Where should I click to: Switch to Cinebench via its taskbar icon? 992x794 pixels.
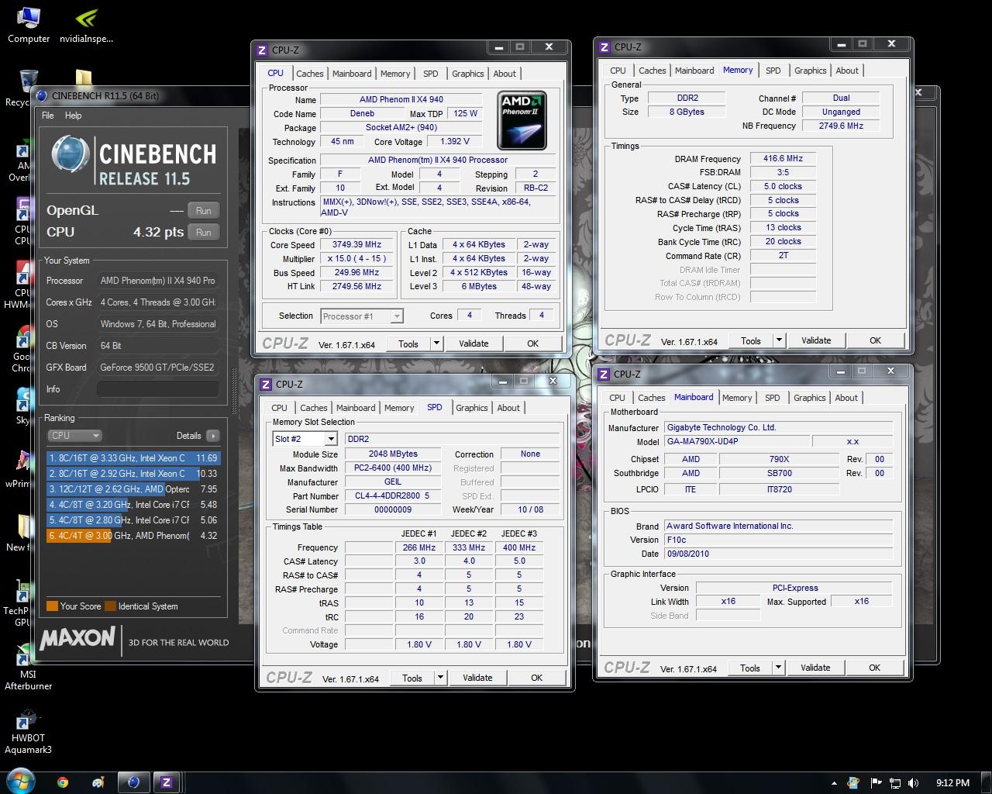(133, 782)
